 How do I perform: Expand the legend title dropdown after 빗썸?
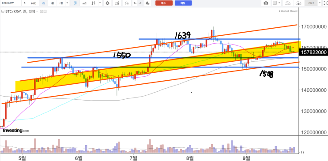[37, 11]
